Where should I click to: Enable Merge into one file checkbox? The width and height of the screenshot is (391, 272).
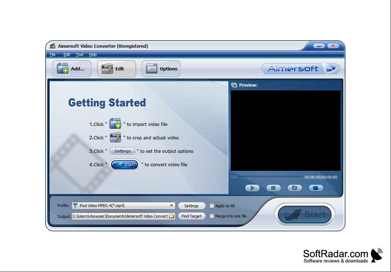pos(212,216)
